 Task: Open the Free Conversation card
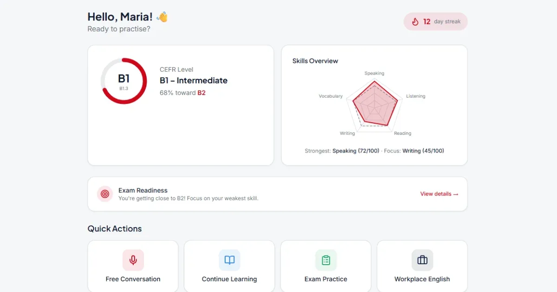coord(133,266)
